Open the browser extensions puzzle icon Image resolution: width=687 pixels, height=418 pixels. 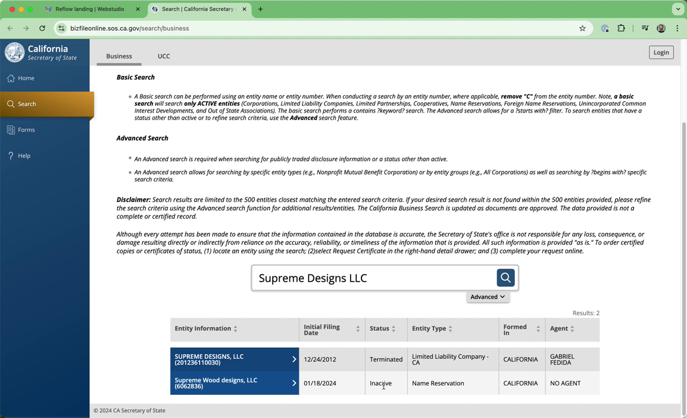(621, 28)
